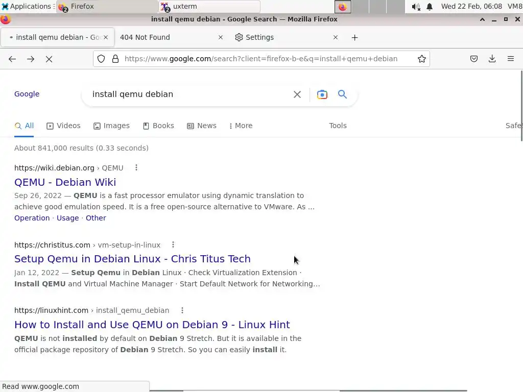Open Applications menu in panel
This screenshot has height=392, width=523.
click(28, 6)
